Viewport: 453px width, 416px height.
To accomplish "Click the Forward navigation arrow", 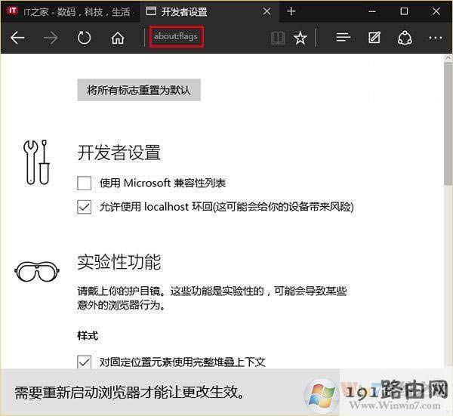I will (x=51, y=38).
